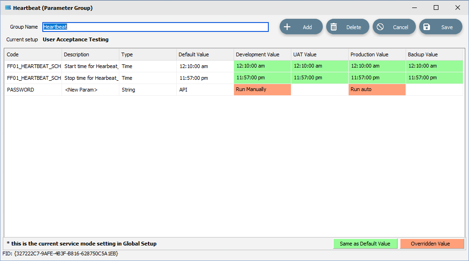The width and height of the screenshot is (469, 261).
Task: Select the PASSWORD code cell
Action: pos(33,90)
